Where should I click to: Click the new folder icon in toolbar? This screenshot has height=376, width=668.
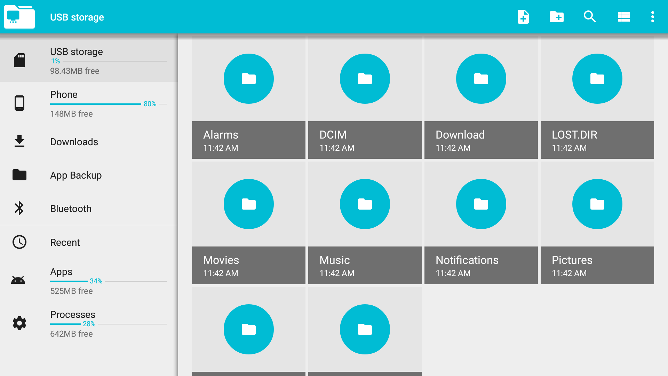coord(556,17)
